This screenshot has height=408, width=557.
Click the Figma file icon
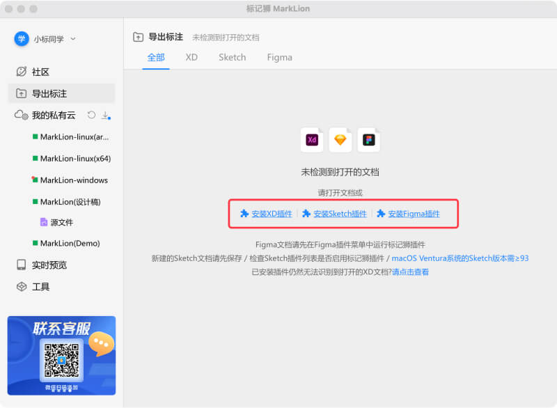click(368, 140)
